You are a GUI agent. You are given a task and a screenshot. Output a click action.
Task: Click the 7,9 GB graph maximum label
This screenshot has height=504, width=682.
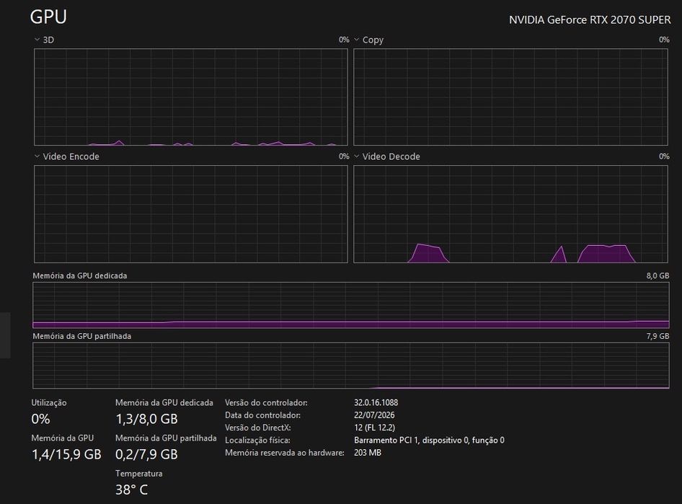pyautogui.click(x=657, y=336)
